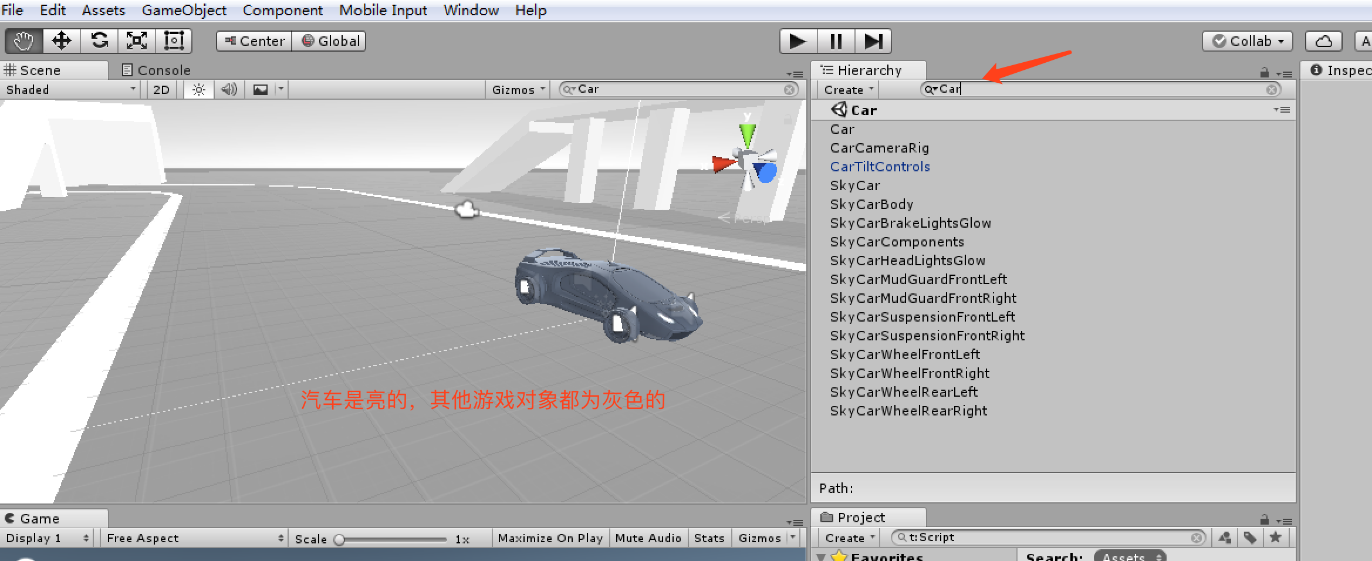Select the Scale tool

coord(136,40)
